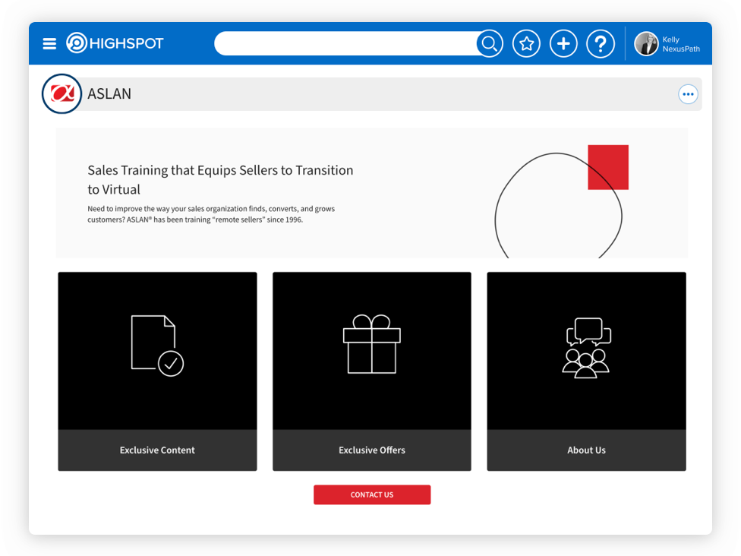The width and height of the screenshot is (741, 556).
Task: Open the three-dot more options menu
Action: pos(688,94)
